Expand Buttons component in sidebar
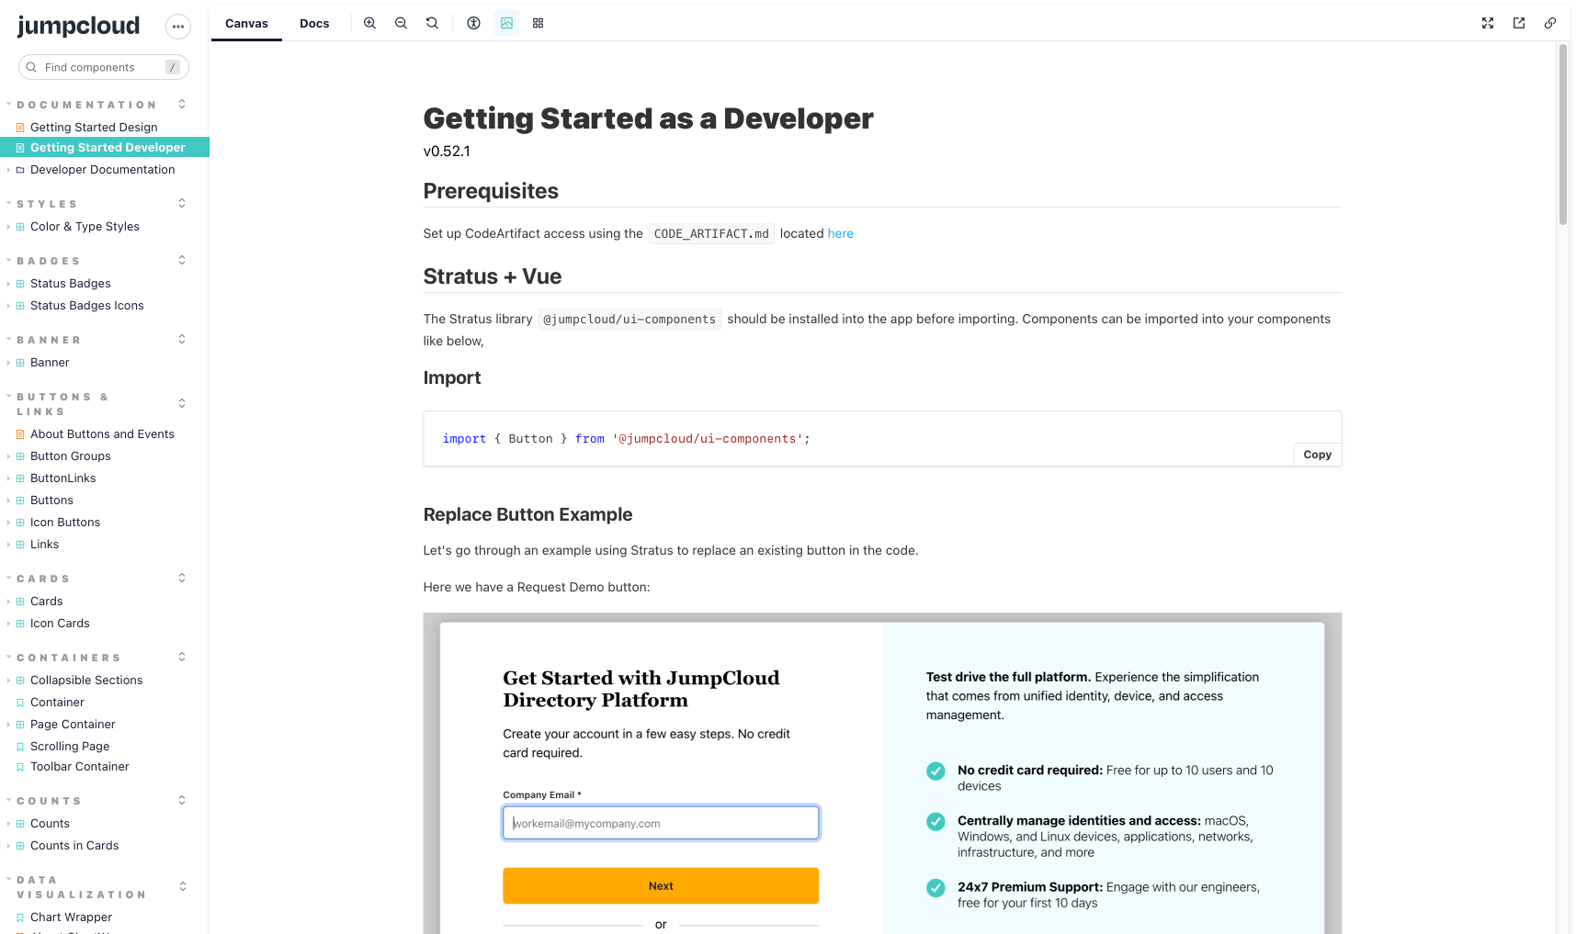Viewport: 1576px width, 934px height. click(51, 501)
